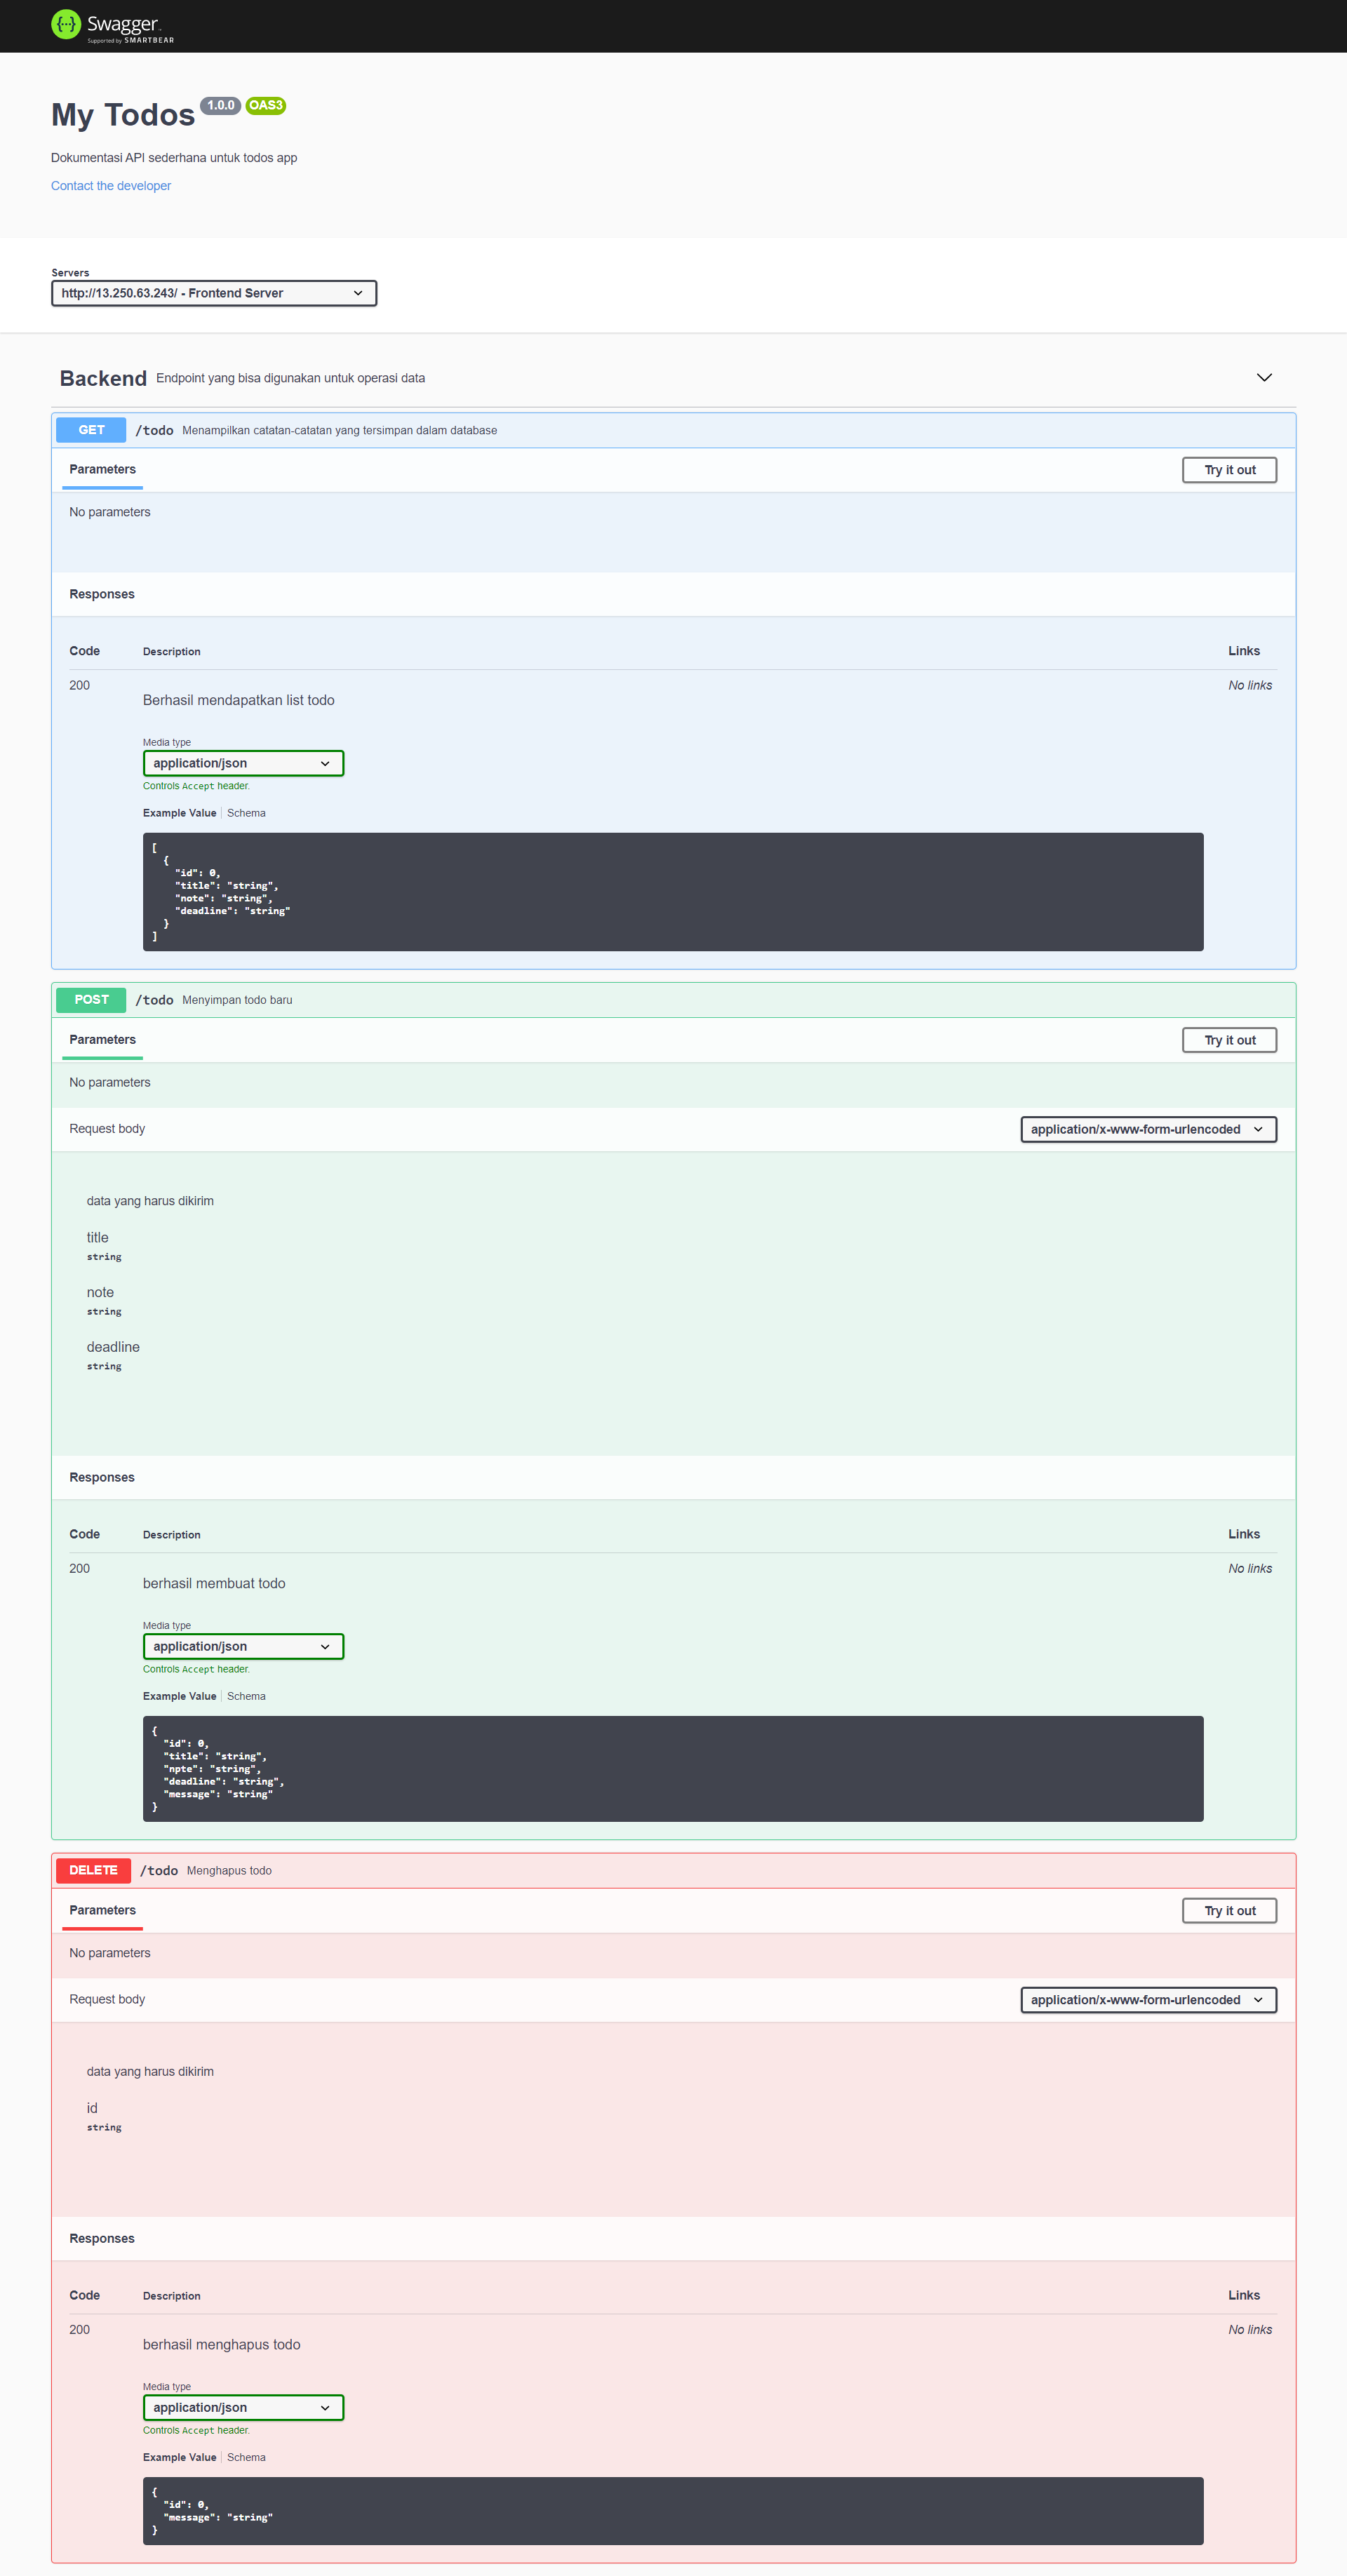Screen dimensions: 1347x2576
Task: Select Example Value tab in POST response
Action: tap(179, 1696)
